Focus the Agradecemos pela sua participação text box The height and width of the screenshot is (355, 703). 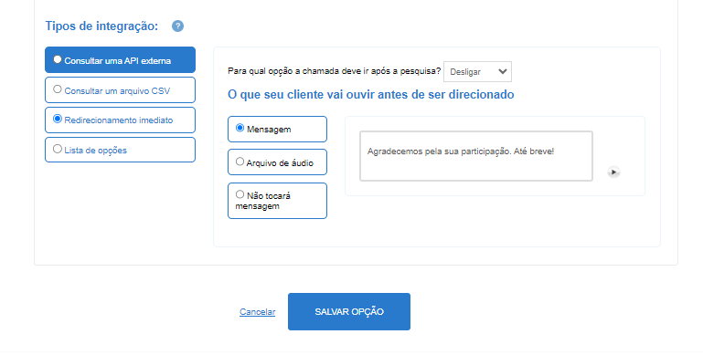[476, 156]
